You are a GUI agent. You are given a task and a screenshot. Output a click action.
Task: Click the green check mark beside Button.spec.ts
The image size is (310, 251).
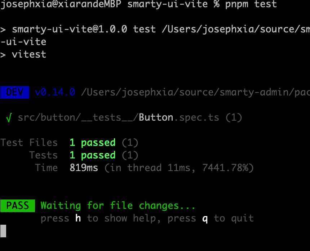[x=9, y=118]
